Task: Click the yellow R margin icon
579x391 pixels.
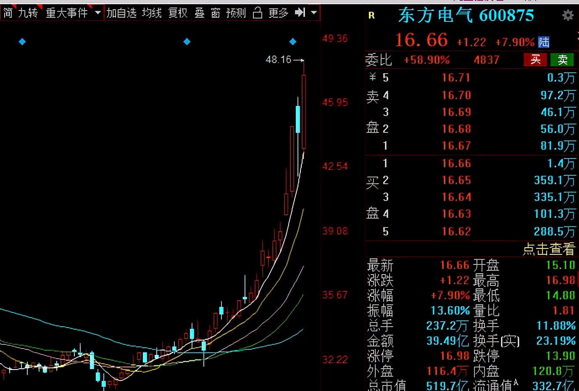Action: pos(371,16)
